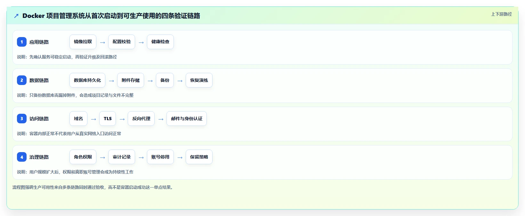Select the number 4 badge for 治理链路
The image size is (525, 216).
tap(22, 157)
